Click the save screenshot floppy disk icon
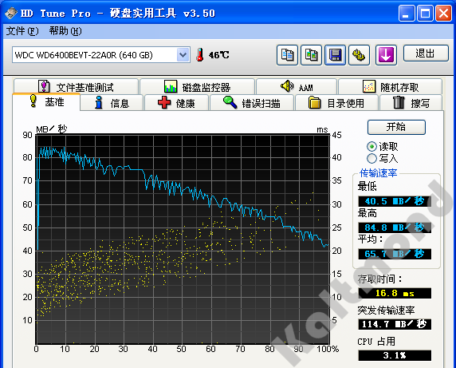Screen dimensions: 456x368 click(335, 55)
